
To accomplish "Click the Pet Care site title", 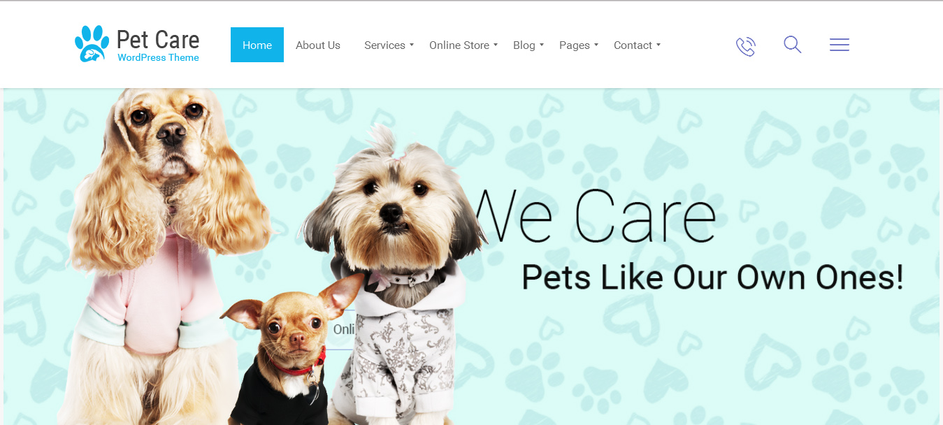I will (x=158, y=39).
